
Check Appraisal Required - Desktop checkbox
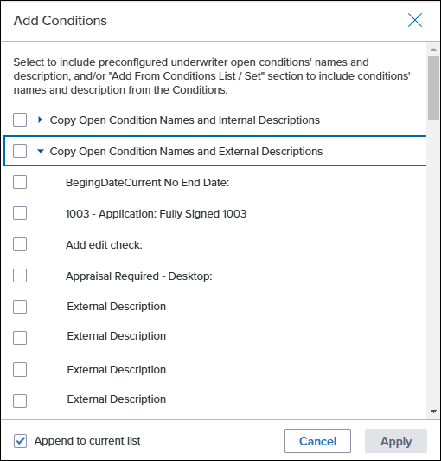(x=20, y=276)
